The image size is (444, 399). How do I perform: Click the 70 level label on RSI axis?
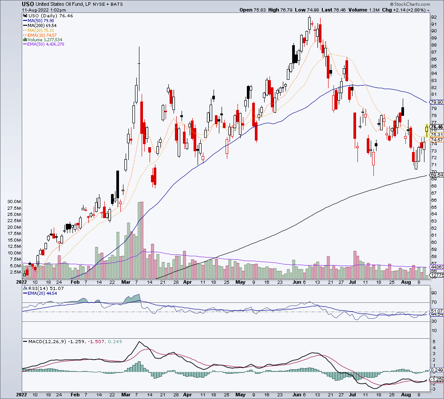[434, 302]
